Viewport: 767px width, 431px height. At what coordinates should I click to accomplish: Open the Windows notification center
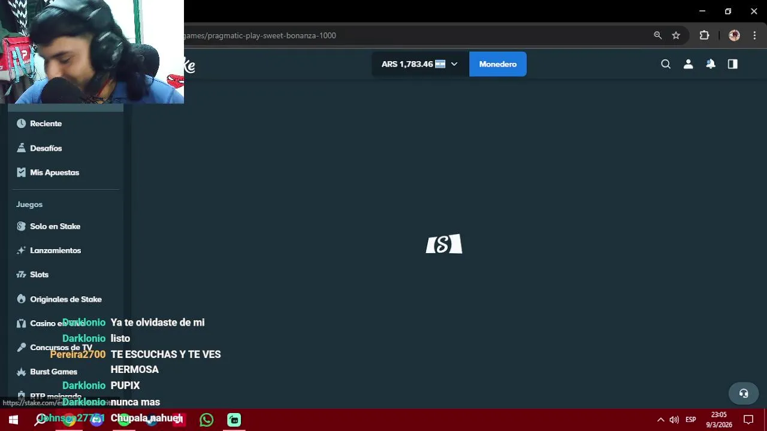click(748, 420)
